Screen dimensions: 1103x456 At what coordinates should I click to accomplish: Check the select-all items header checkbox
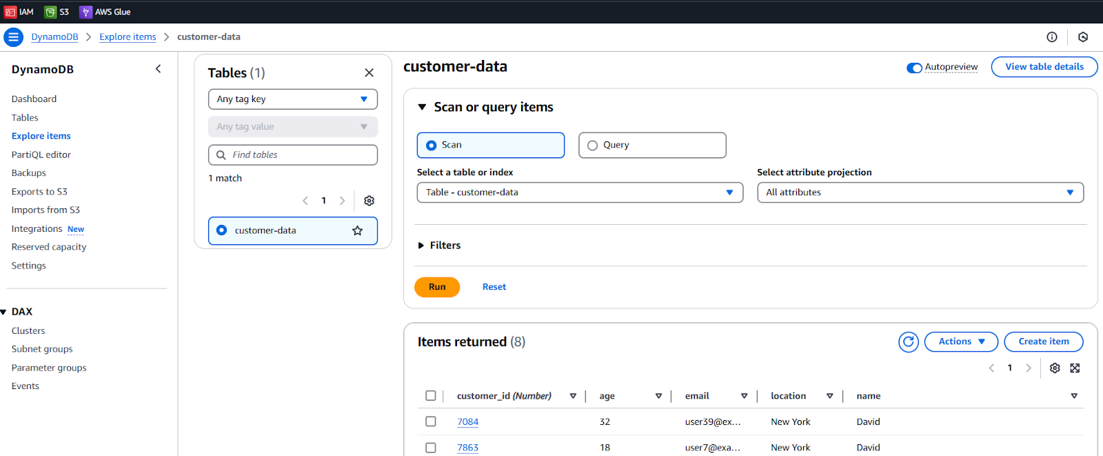[x=431, y=396]
